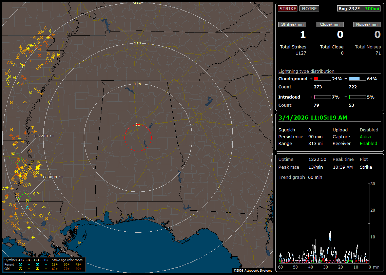Click the old +CG yellow legend symbol
Screen dimensions: 386x275
pyautogui.click(x=37, y=269)
